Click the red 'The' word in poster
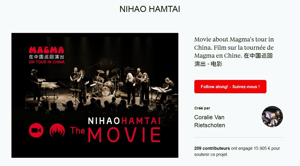Screen dimensions: 300x166 point(77,131)
